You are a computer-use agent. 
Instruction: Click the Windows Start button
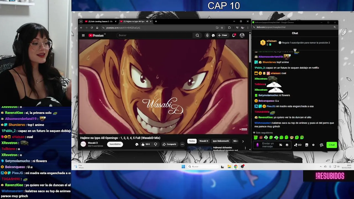click(x=183, y=167)
